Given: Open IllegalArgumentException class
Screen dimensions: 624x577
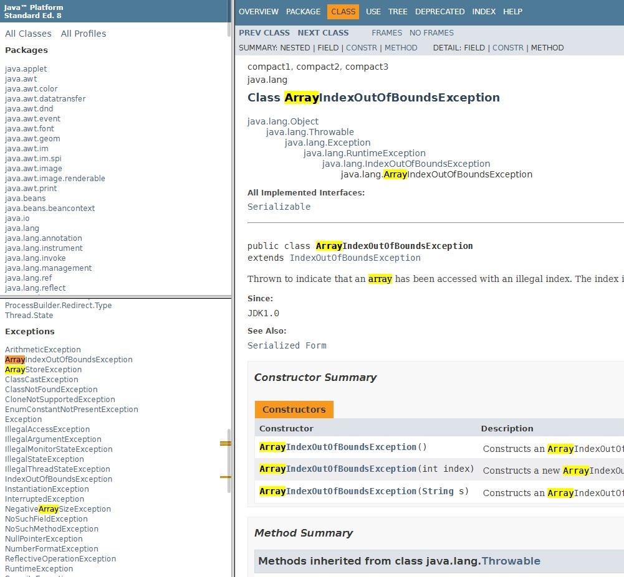Looking at the screenshot, I should [x=53, y=439].
